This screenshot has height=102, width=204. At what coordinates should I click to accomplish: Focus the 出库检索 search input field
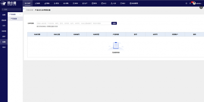[74, 23]
